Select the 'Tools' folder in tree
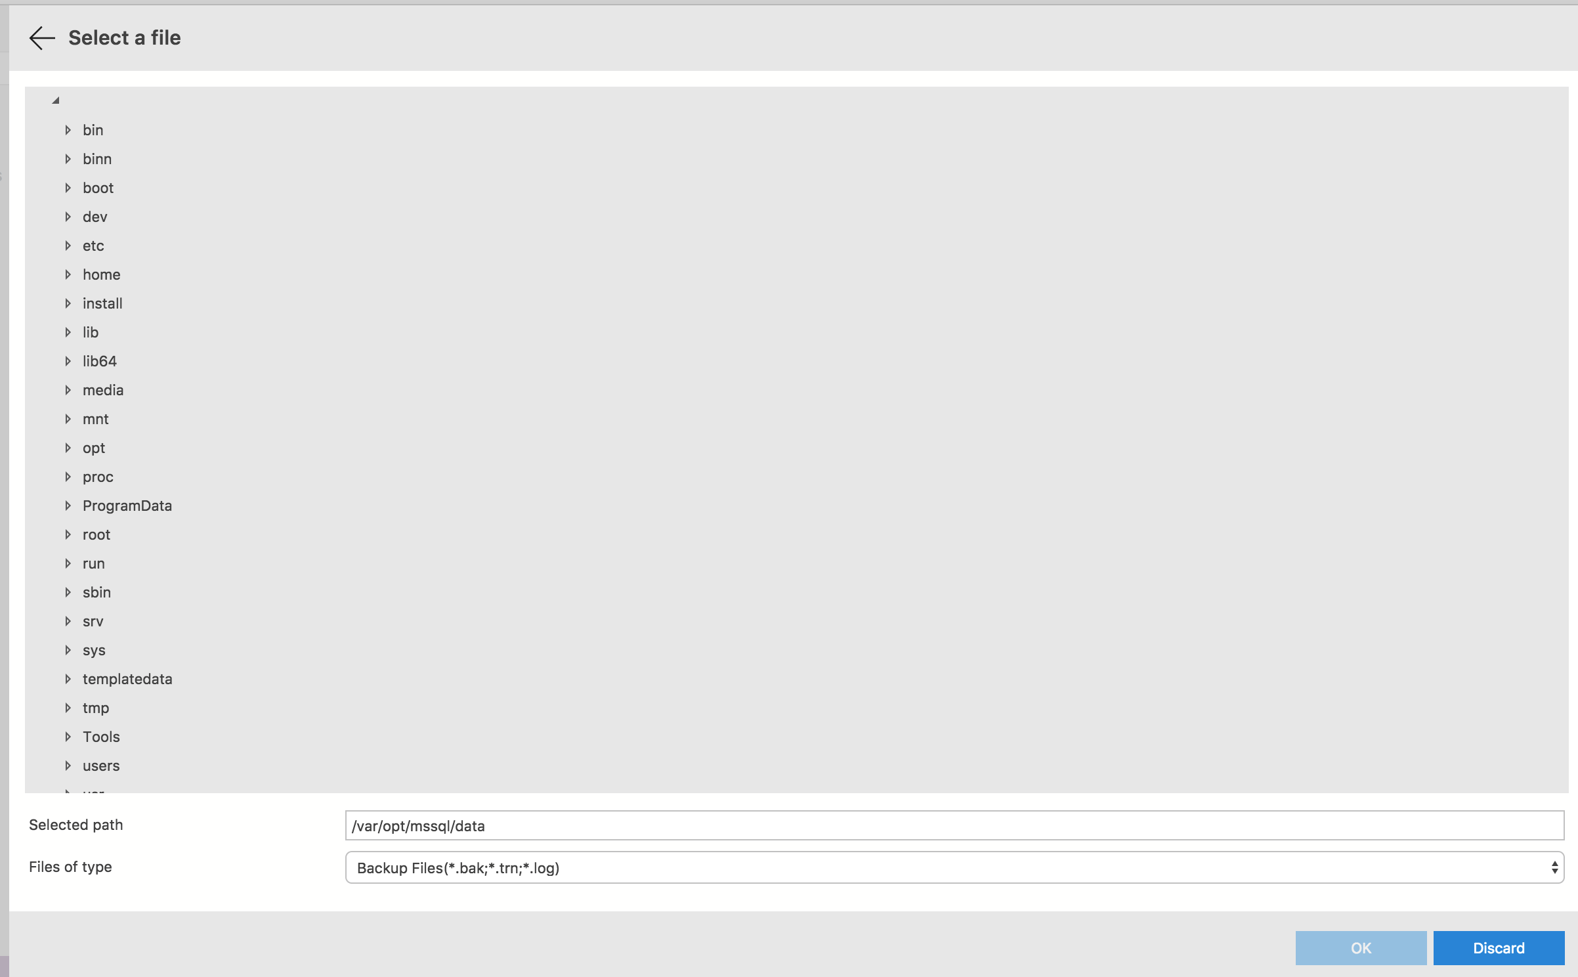This screenshot has height=977, width=1578. click(x=102, y=736)
